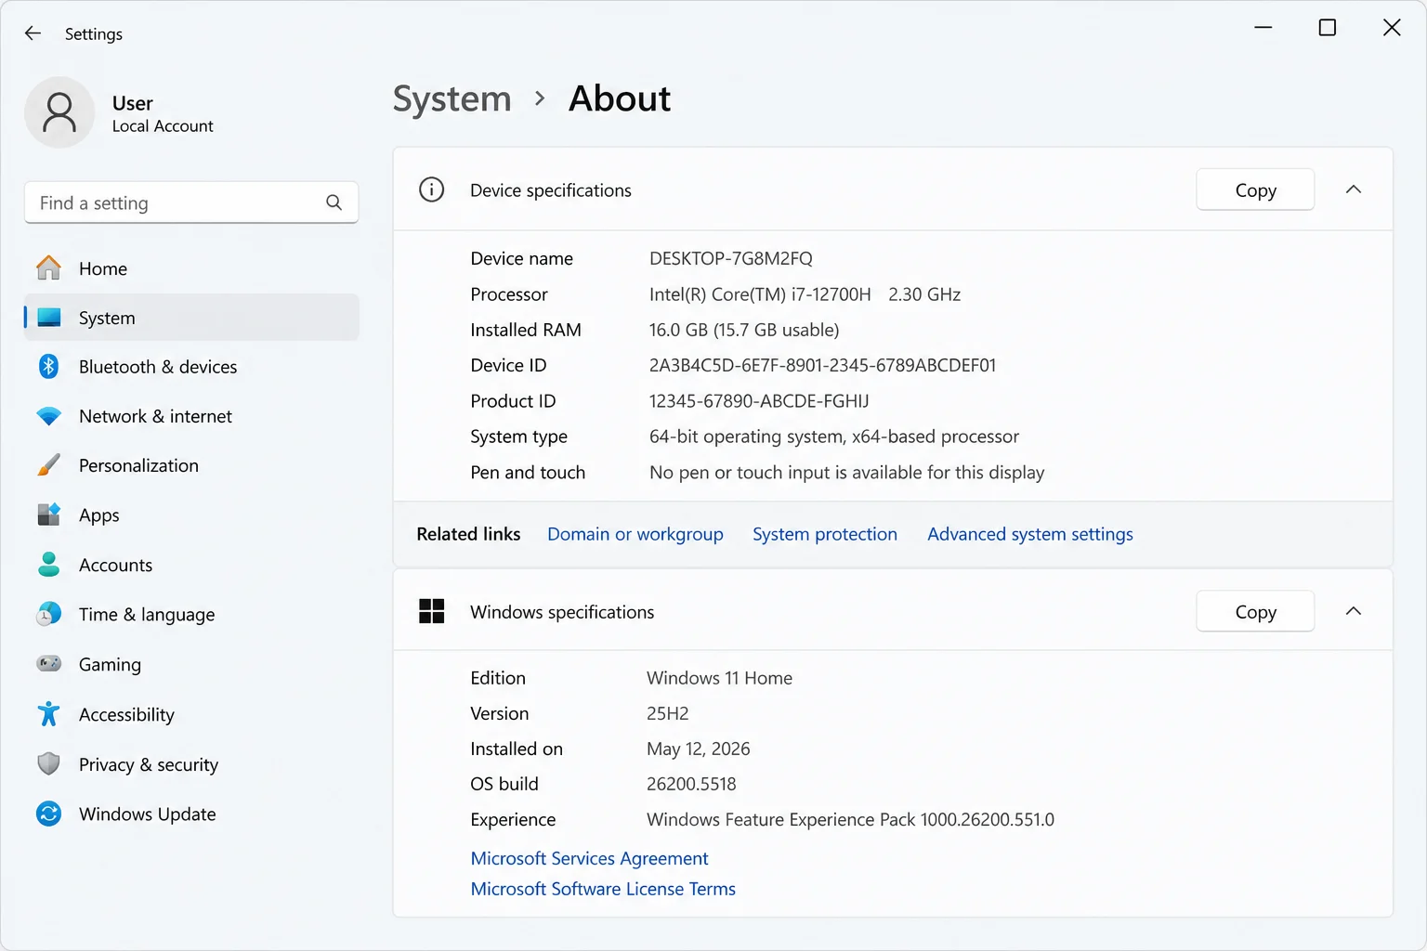Select Gaming label in sidebar
This screenshot has width=1427, height=951.
coord(110,664)
